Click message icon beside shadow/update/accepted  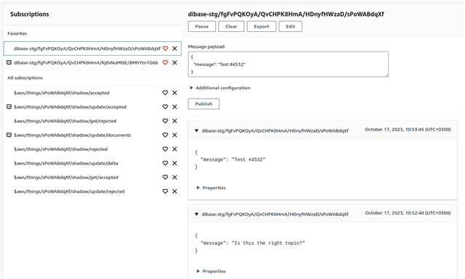tap(9, 107)
